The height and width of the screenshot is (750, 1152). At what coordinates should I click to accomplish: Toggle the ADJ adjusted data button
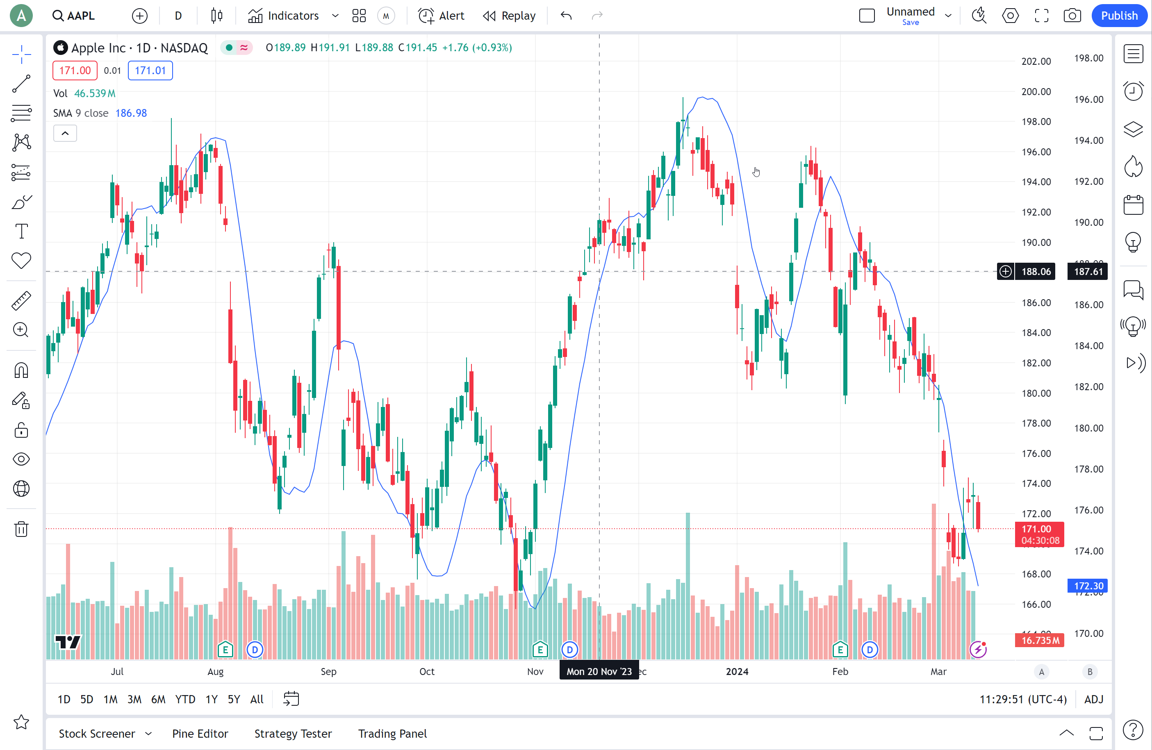tap(1093, 699)
